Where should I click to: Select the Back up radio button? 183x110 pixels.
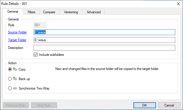[x=10, y=79]
